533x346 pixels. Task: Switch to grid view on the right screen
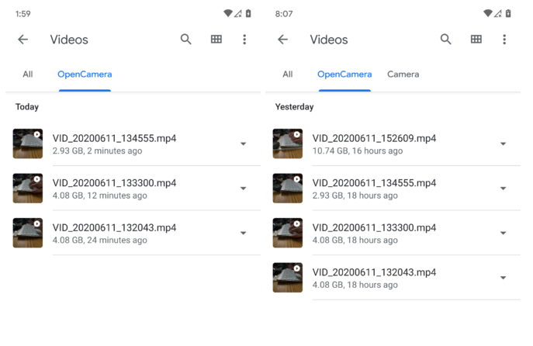click(x=476, y=40)
